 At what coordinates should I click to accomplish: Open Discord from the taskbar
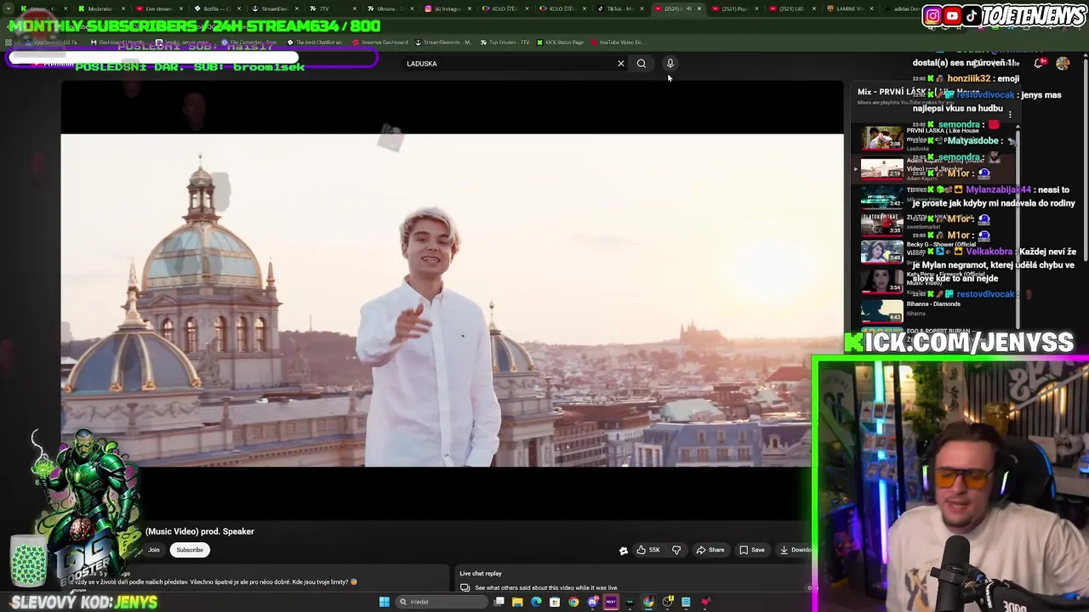(x=592, y=602)
